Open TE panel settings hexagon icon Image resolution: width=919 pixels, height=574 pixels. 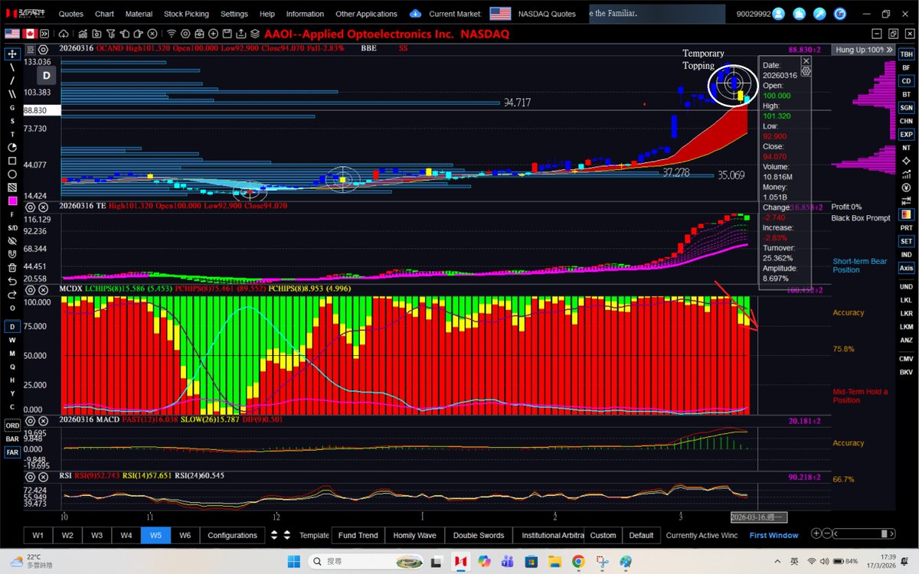pos(30,207)
